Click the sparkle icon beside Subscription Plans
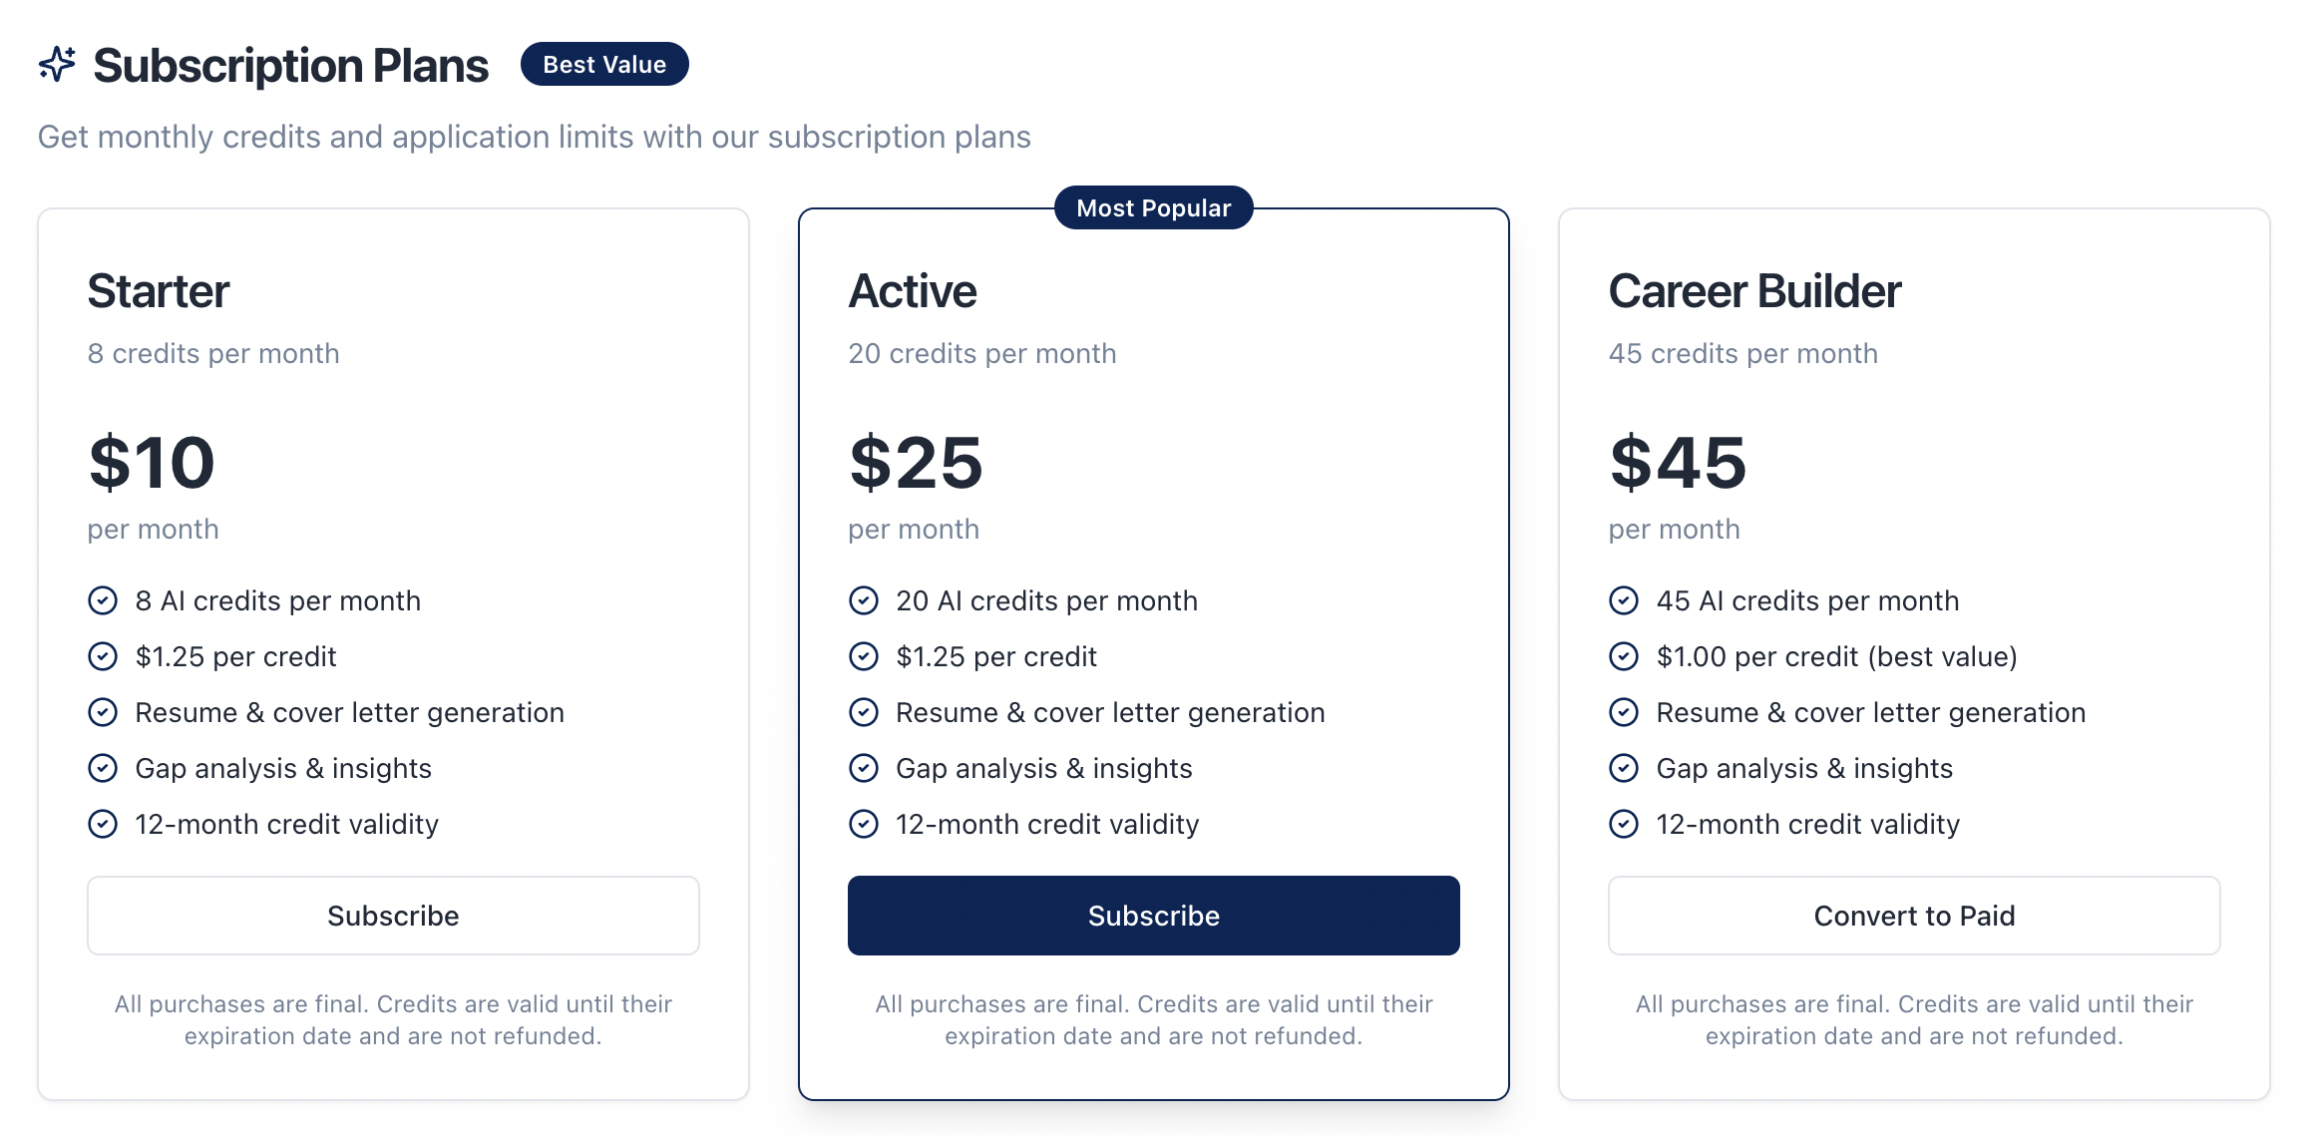2314x1135 pixels. pos(57,65)
